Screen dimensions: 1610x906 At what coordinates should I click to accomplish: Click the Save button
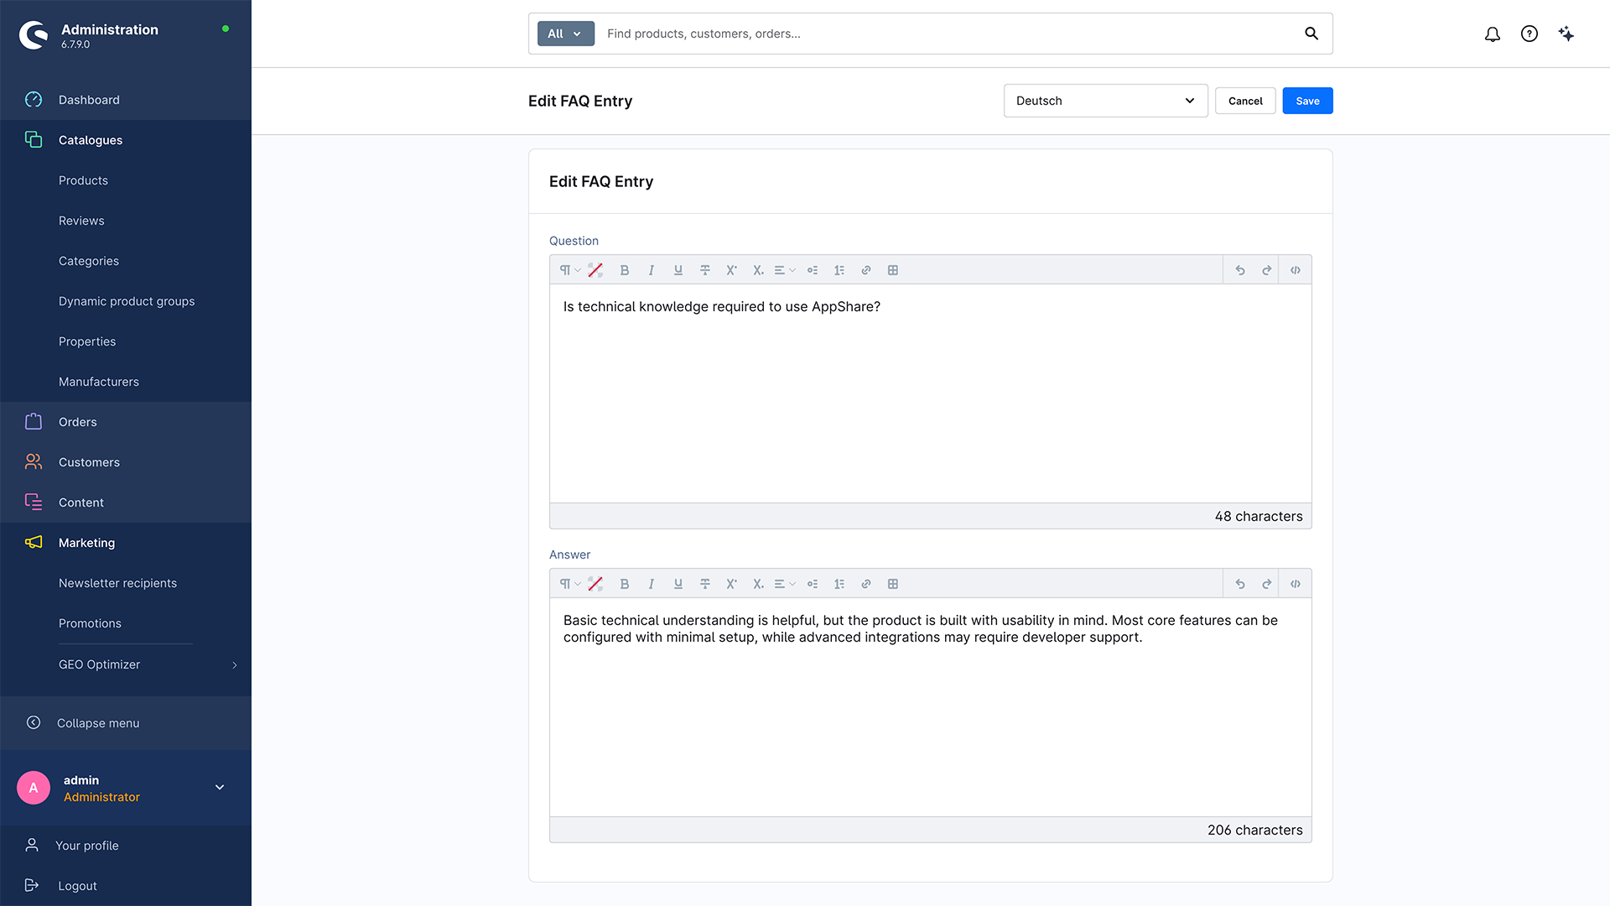pyautogui.click(x=1307, y=101)
